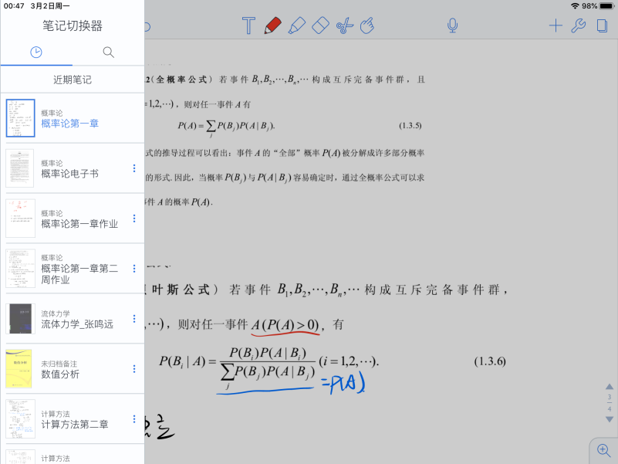Viewport: 618px width, 464px height.
Task: Enable the zoom magnifier tool
Action: pyautogui.click(x=604, y=449)
